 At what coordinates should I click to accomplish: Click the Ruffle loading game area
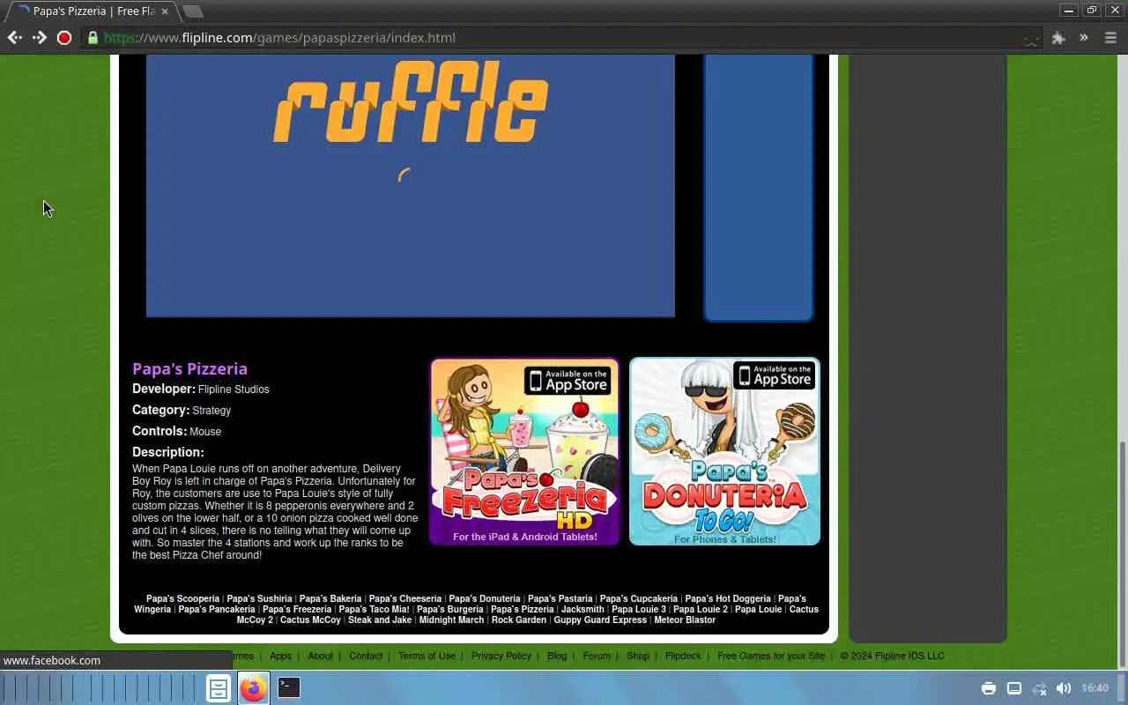click(x=411, y=185)
